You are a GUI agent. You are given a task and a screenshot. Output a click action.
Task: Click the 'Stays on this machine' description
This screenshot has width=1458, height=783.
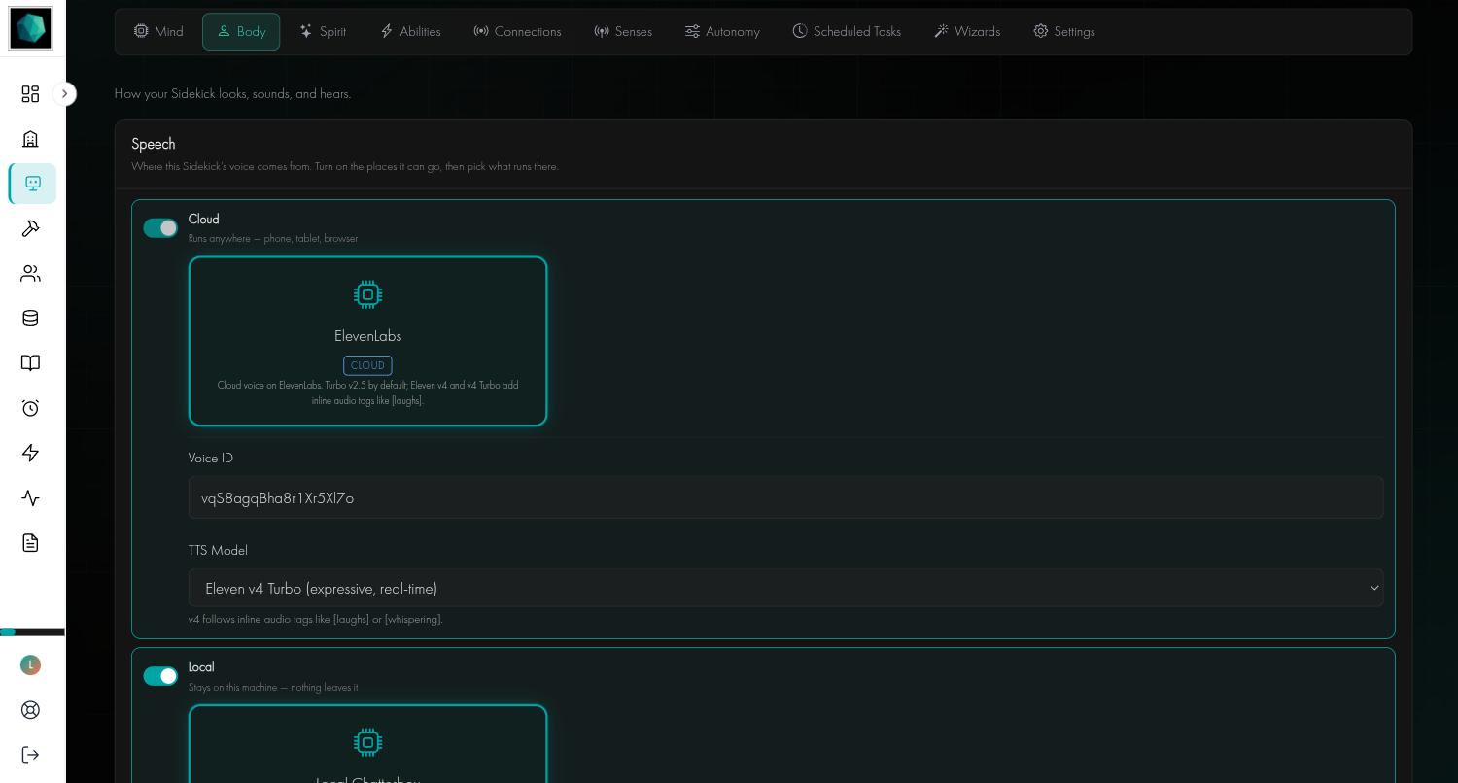[x=273, y=687]
